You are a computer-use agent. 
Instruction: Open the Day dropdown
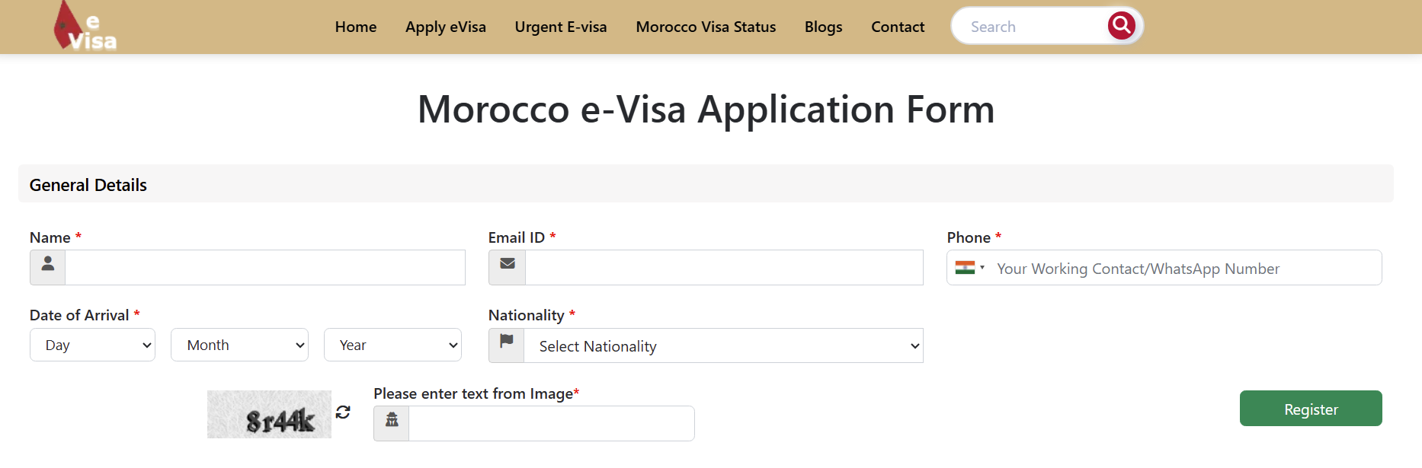92,345
